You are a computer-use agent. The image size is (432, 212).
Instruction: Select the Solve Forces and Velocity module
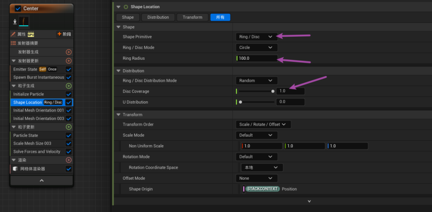coord(38,151)
